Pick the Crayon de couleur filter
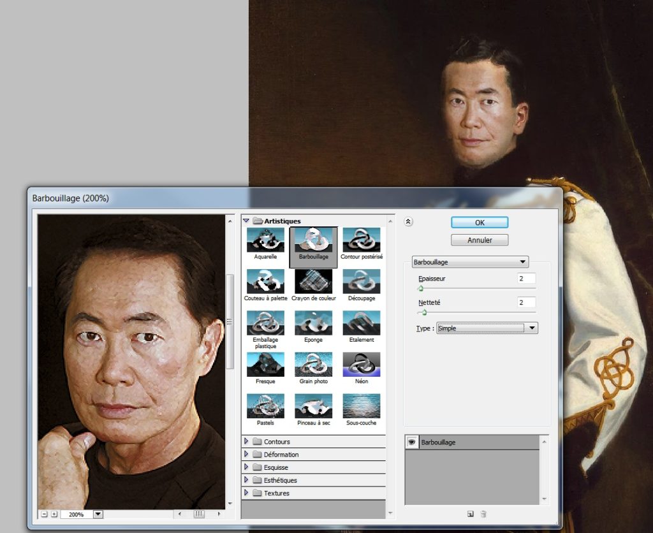The image size is (653, 533). tap(313, 281)
